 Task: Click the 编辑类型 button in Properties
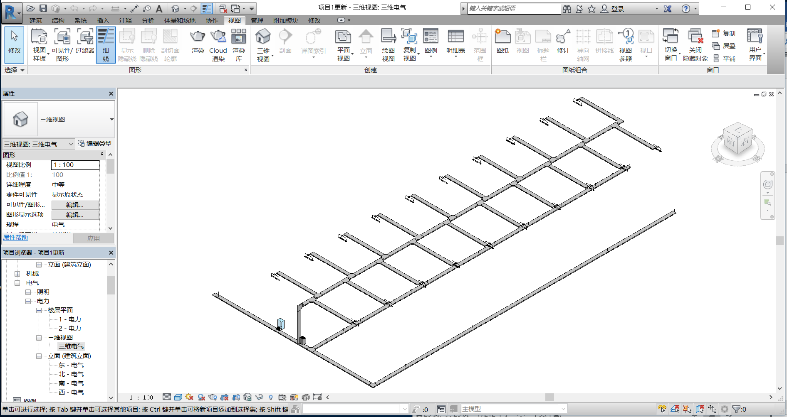point(95,144)
